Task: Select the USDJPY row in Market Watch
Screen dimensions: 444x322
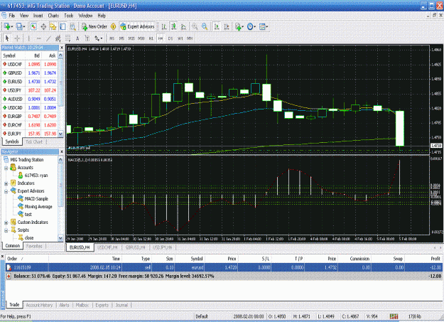Action: (29, 90)
